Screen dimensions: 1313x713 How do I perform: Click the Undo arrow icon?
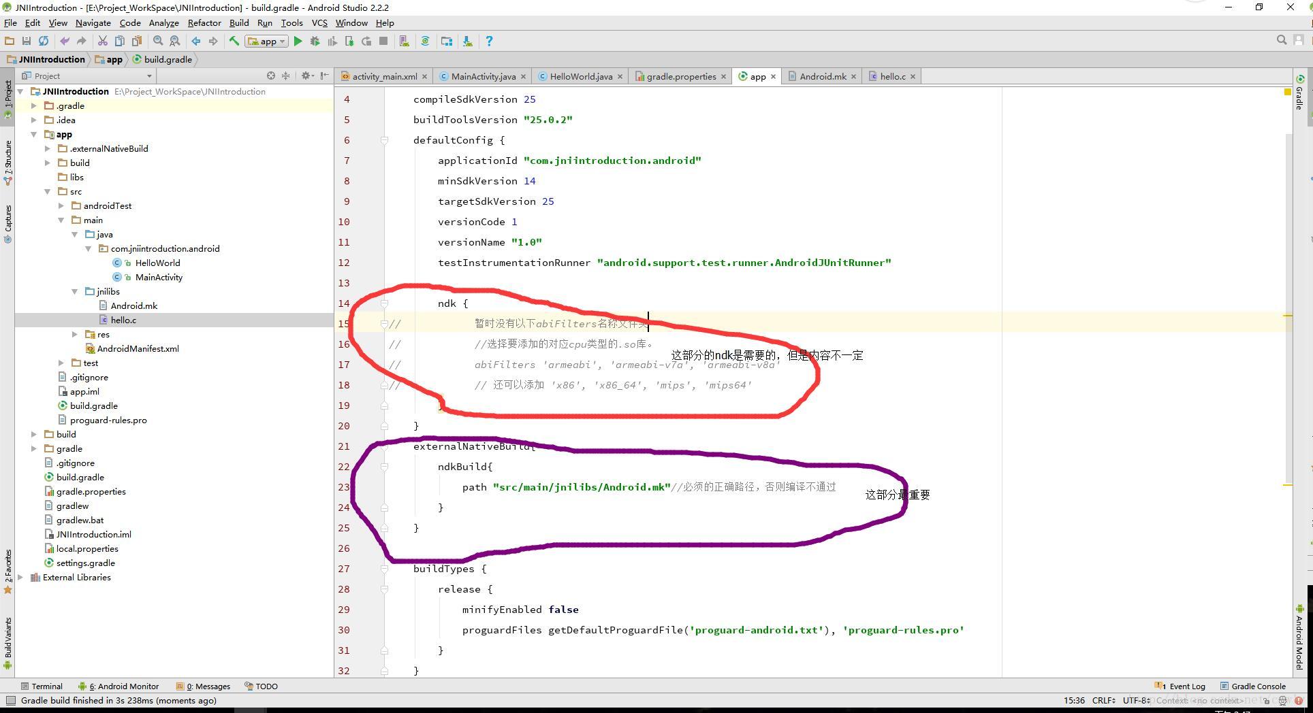click(65, 42)
